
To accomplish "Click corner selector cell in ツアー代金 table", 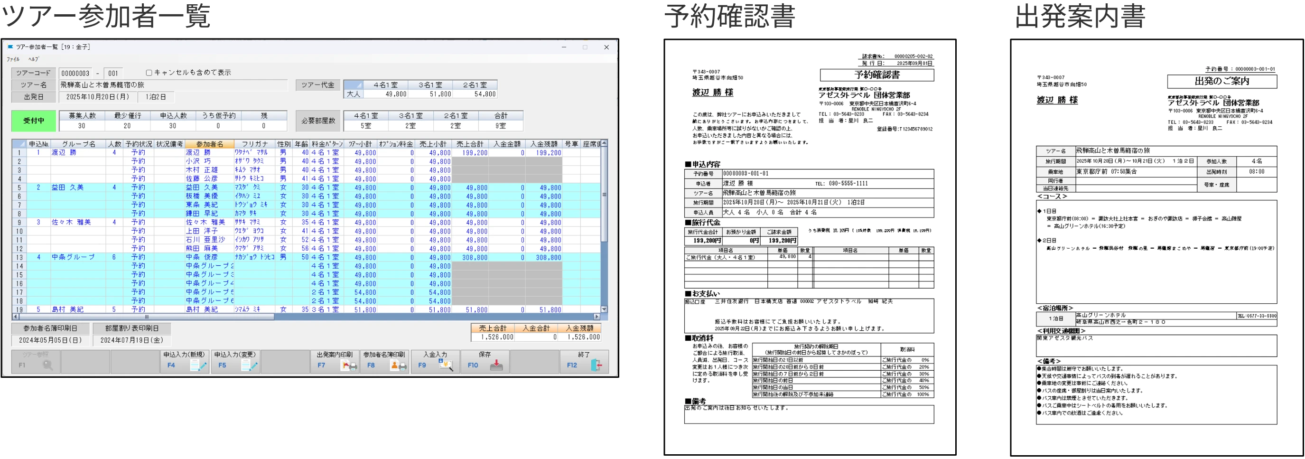I will coord(353,84).
